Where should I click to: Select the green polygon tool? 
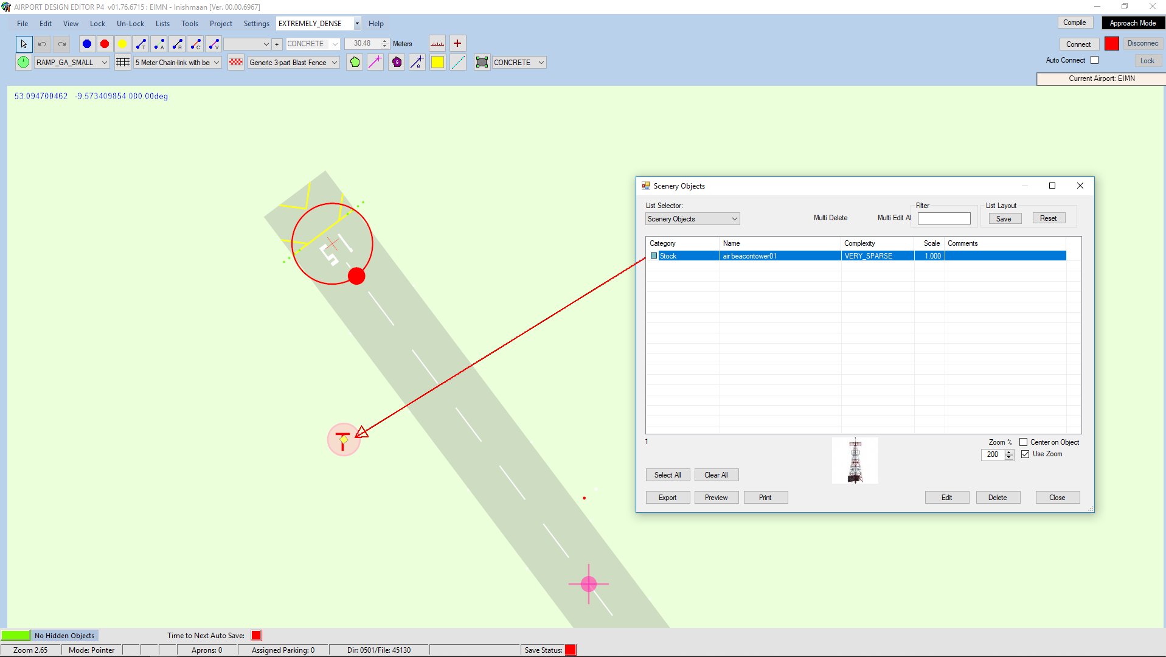click(355, 62)
